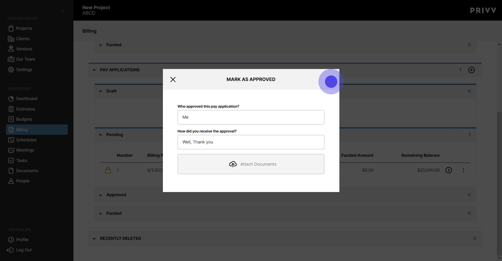Select the Billing sidebar item
The image size is (502, 261).
pos(37,130)
